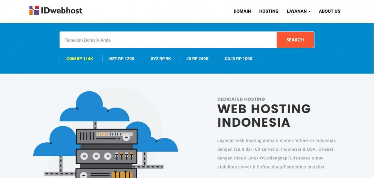Open the ABOUT US page

click(329, 11)
